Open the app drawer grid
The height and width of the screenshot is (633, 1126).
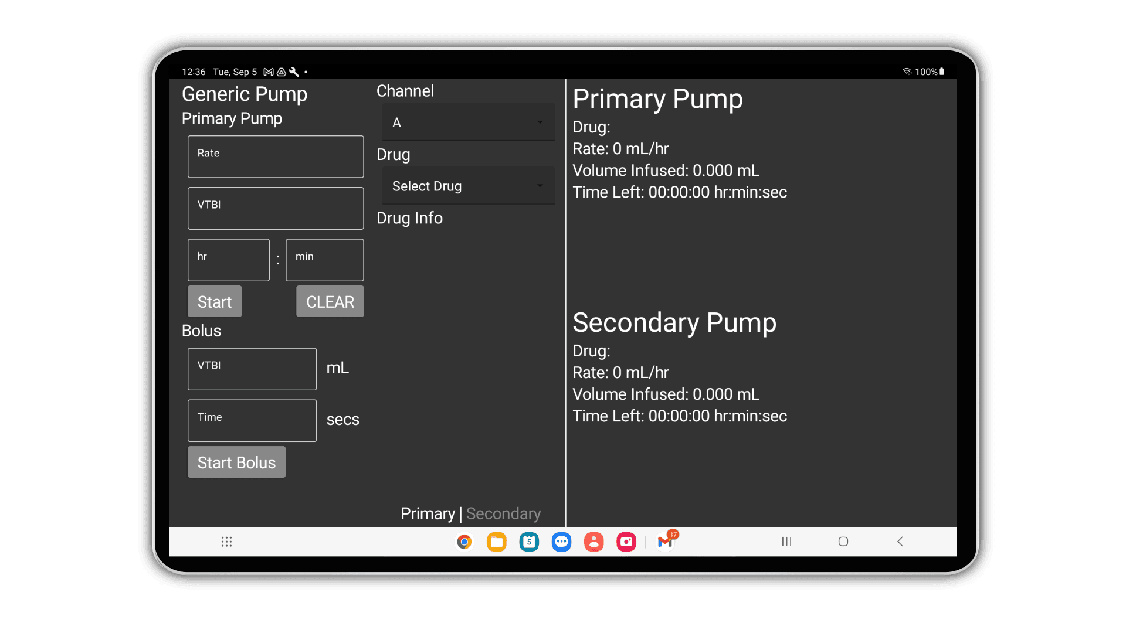[227, 542]
